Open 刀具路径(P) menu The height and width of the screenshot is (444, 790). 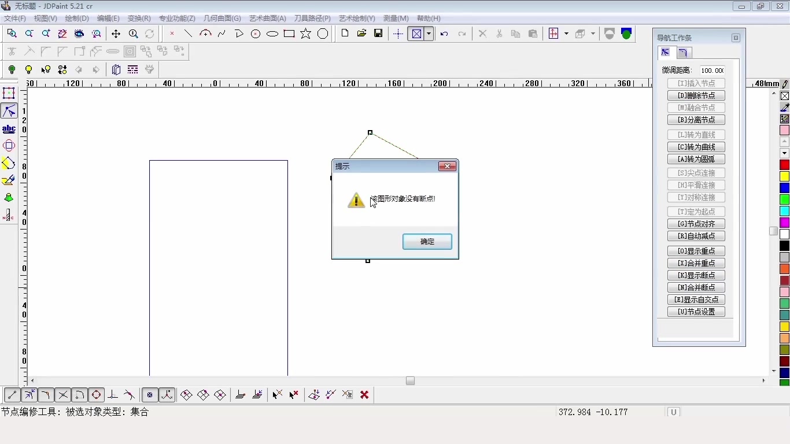[x=312, y=18]
